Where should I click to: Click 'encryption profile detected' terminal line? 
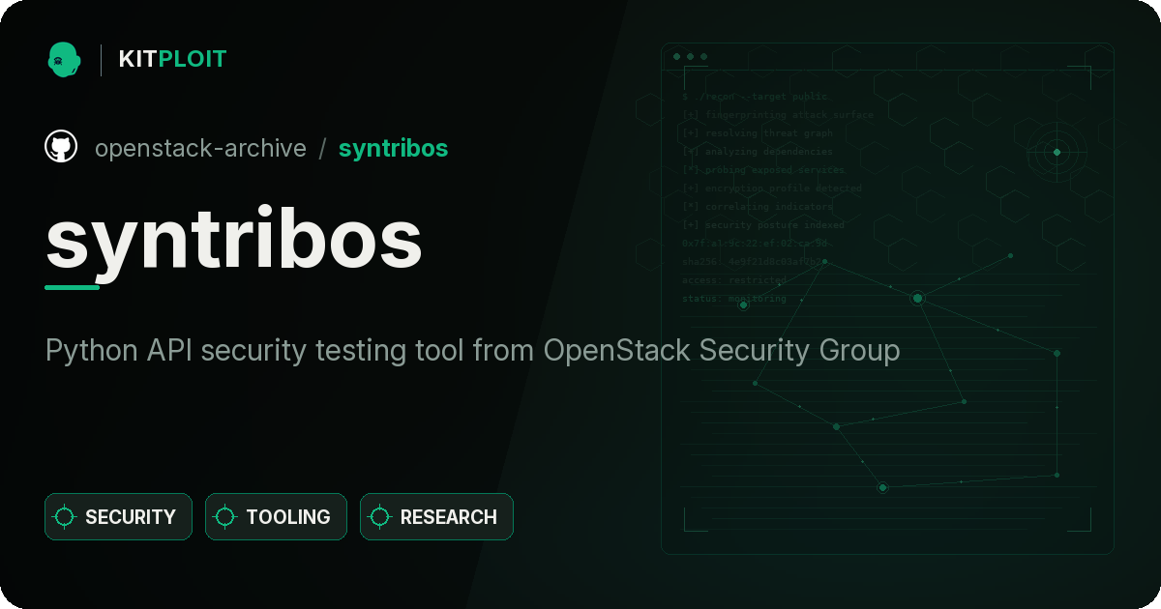[x=771, y=188]
